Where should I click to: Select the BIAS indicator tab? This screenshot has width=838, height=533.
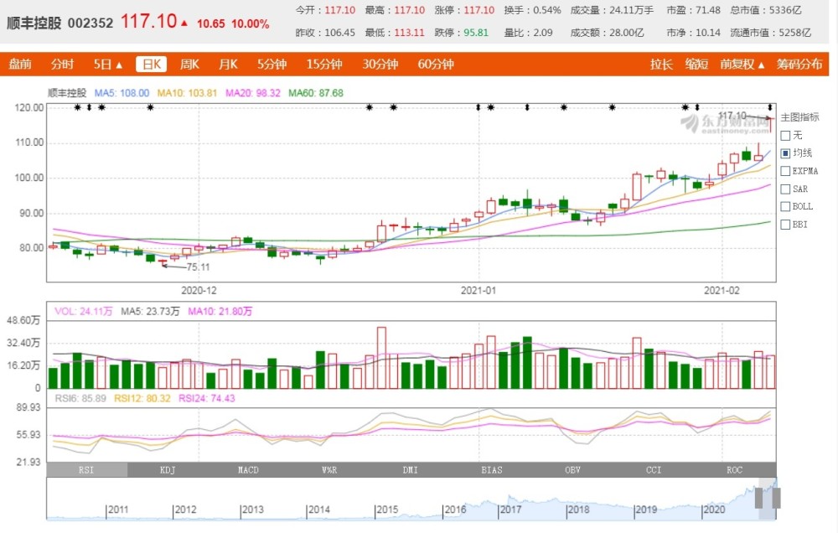pyautogui.click(x=492, y=470)
